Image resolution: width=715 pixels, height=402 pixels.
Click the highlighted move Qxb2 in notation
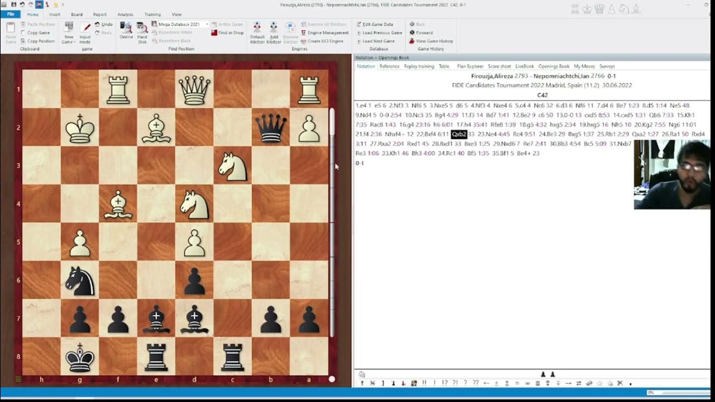pyautogui.click(x=459, y=135)
